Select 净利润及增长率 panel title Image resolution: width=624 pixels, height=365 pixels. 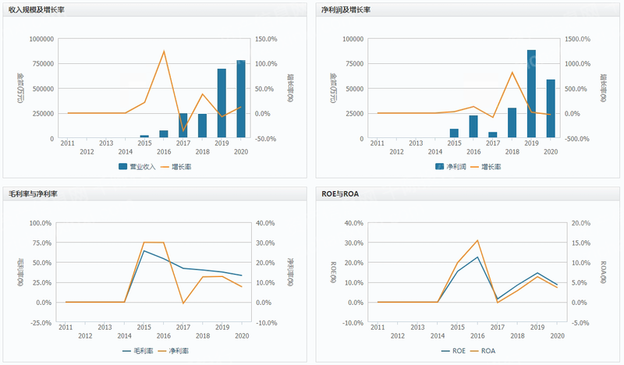click(x=346, y=9)
